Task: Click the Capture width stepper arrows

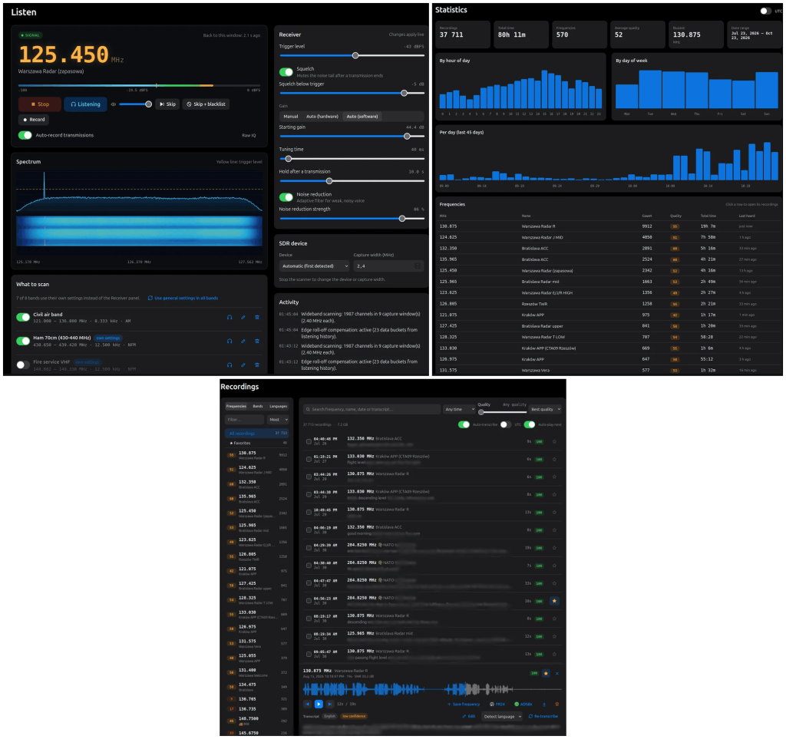Action: 418,266
